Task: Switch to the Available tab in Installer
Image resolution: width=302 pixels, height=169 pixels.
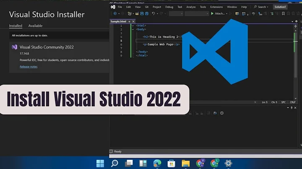Action: [35, 26]
